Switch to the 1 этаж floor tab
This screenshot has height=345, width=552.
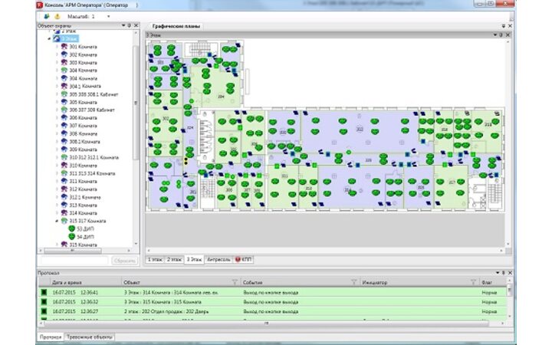(154, 260)
